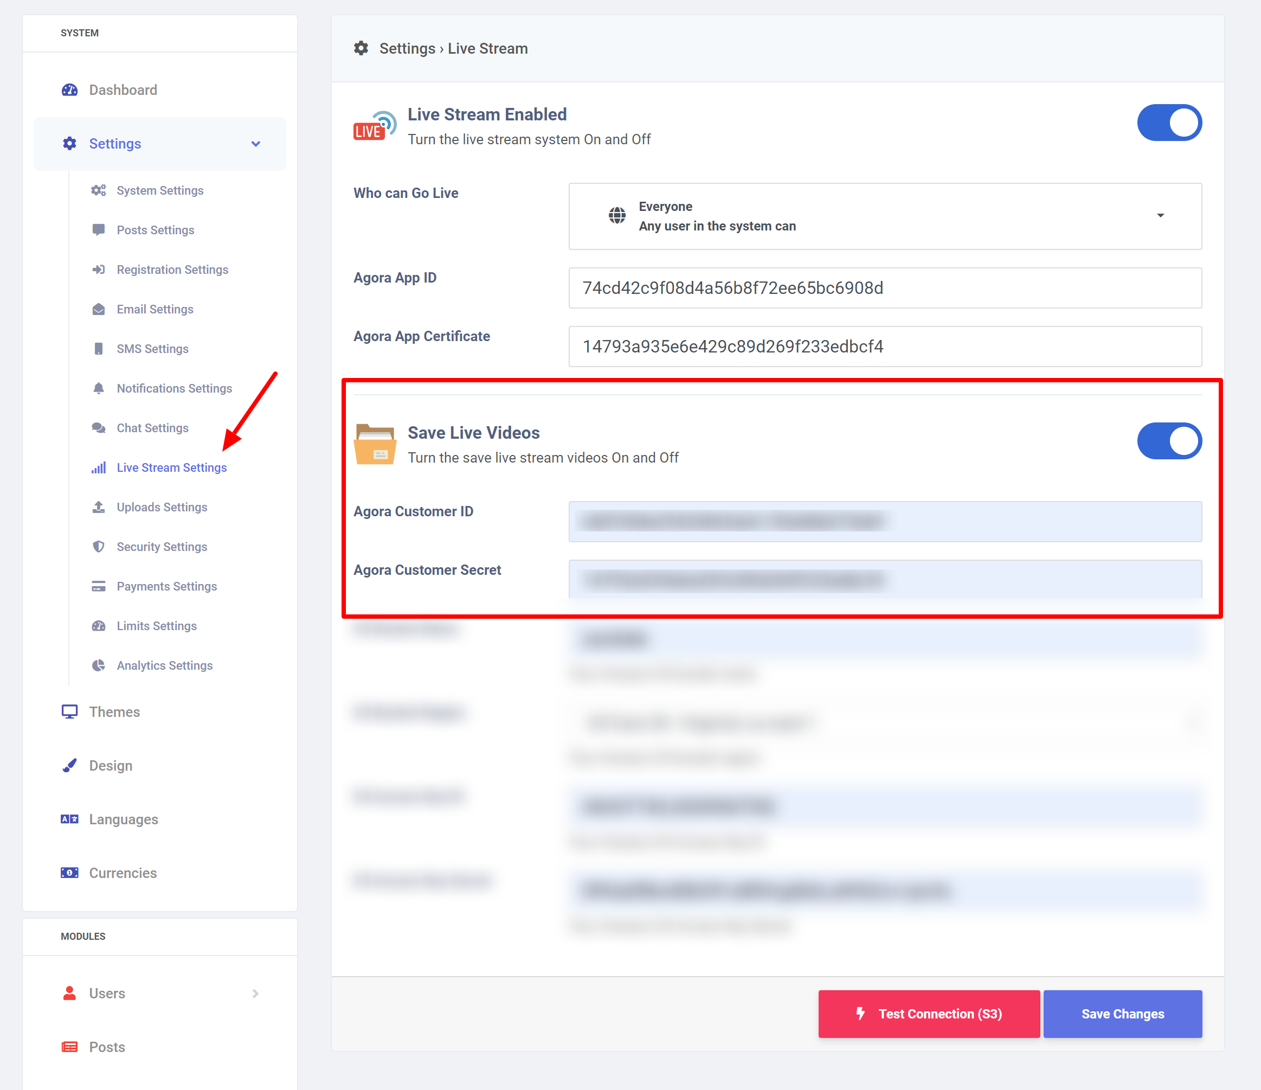
Task: Click the Chat Settings bubbles icon
Action: (99, 428)
